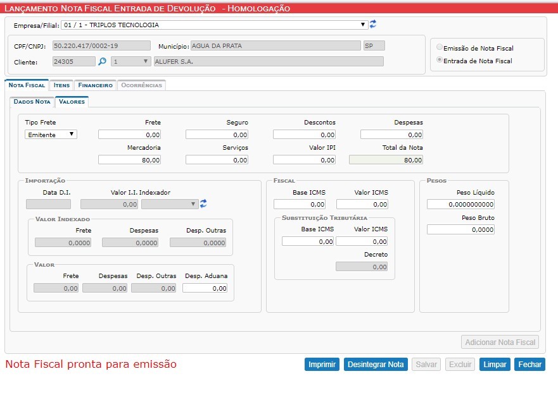This screenshot has height=400, width=558.
Task: Click the Peso Líquido field
Action: tap(461, 204)
